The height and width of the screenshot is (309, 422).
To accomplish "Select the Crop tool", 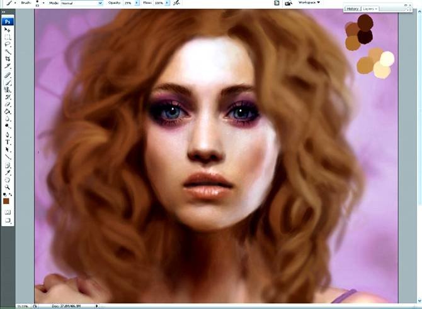I will click(8, 59).
